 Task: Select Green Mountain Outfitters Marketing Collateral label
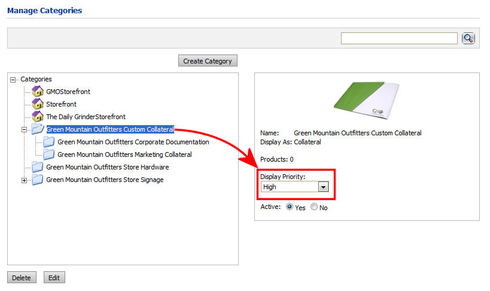pyautogui.click(x=124, y=154)
